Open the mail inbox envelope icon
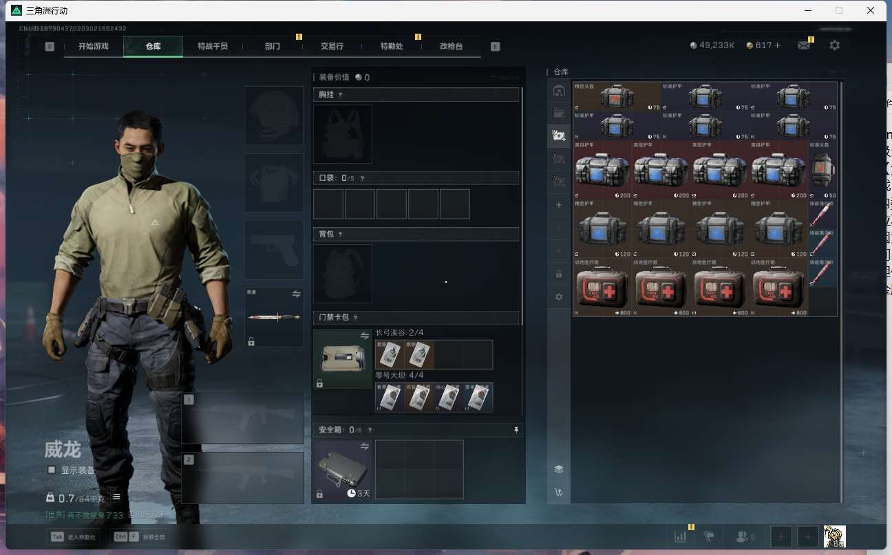892x555 pixels. [x=803, y=45]
